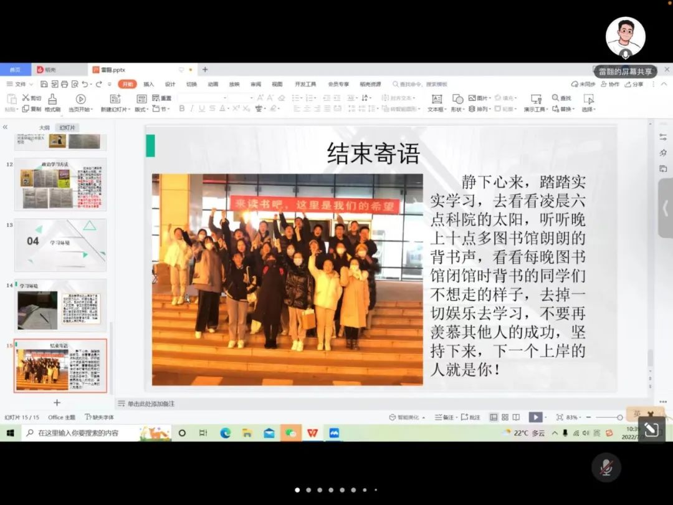The width and height of the screenshot is (673, 505).
Task: Switch to slide sorter view icon
Action: click(x=505, y=417)
